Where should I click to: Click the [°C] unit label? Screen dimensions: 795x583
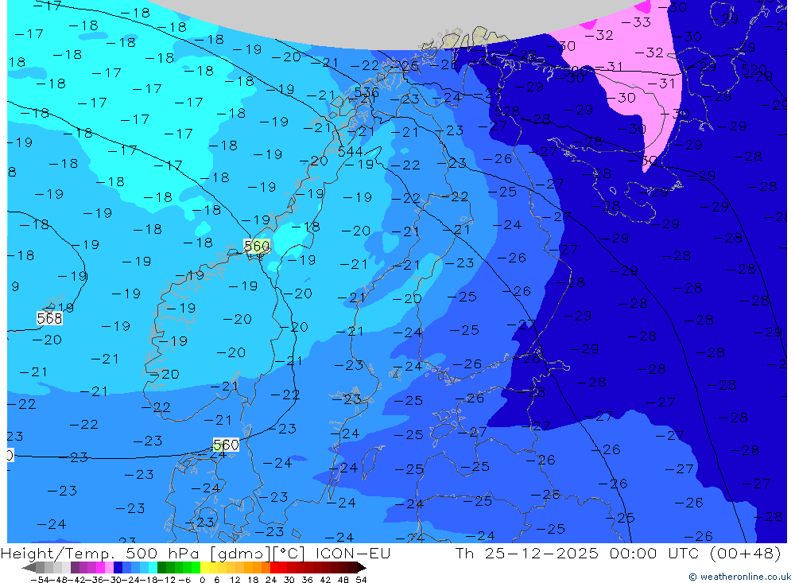pos(289,554)
